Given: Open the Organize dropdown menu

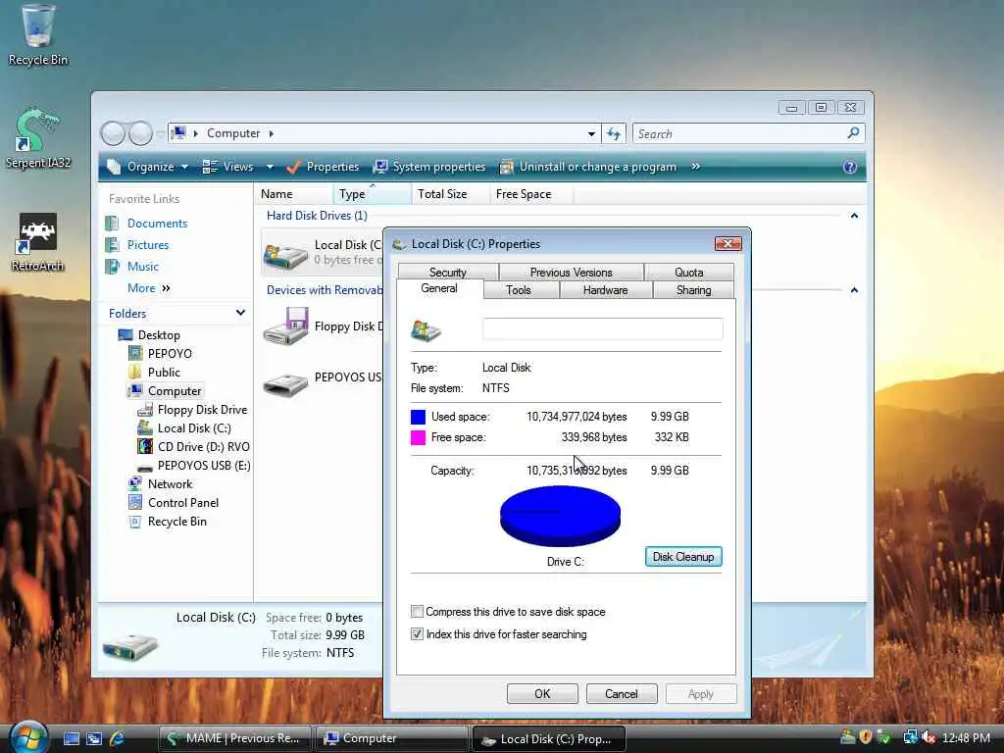Looking at the screenshot, I should (149, 167).
